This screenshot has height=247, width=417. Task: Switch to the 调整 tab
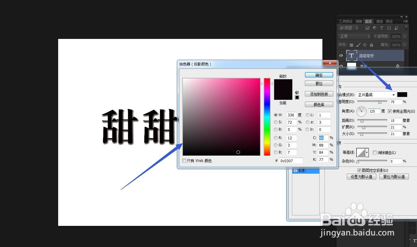359,21
